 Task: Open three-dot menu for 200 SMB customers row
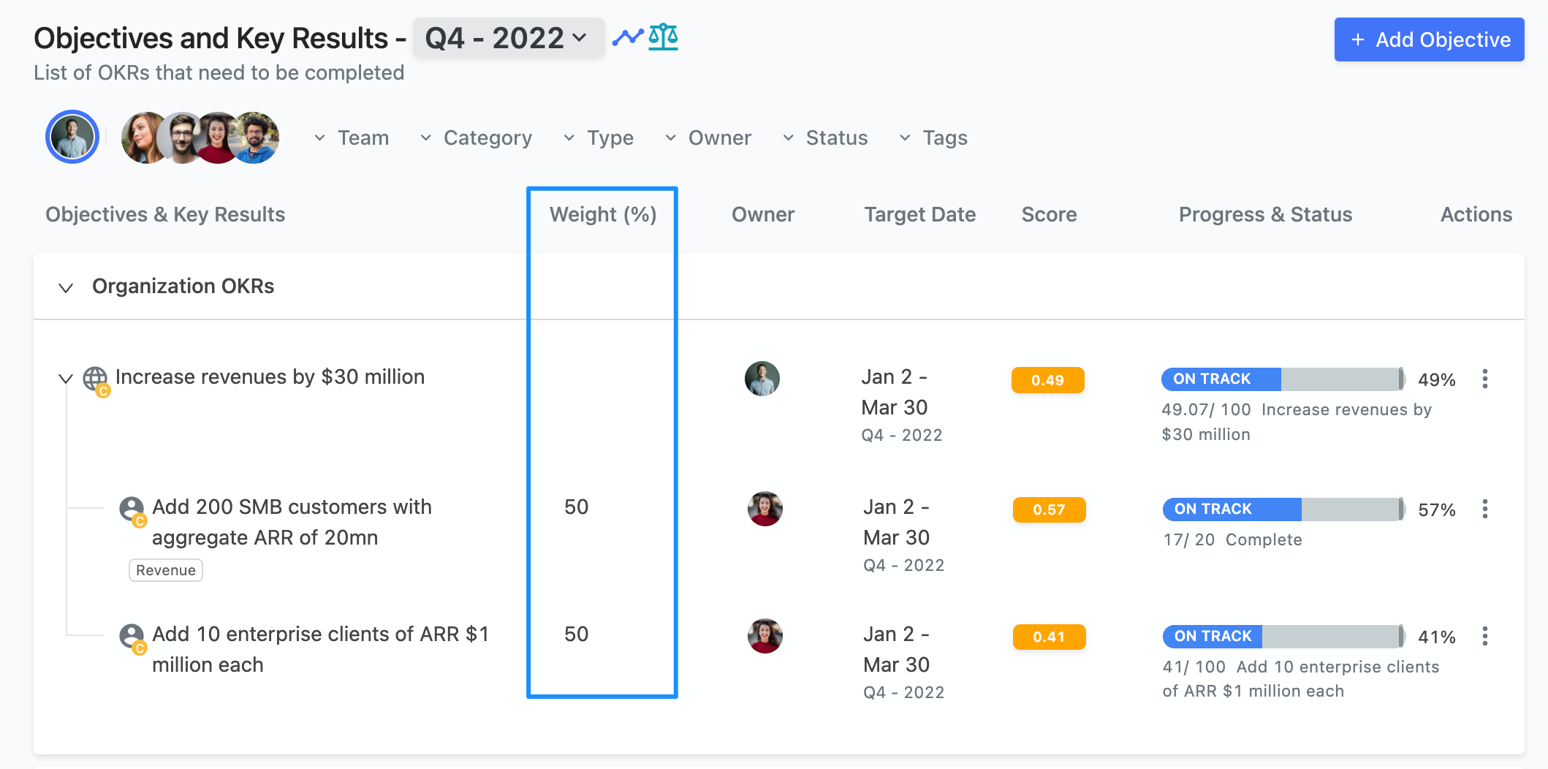click(1484, 509)
